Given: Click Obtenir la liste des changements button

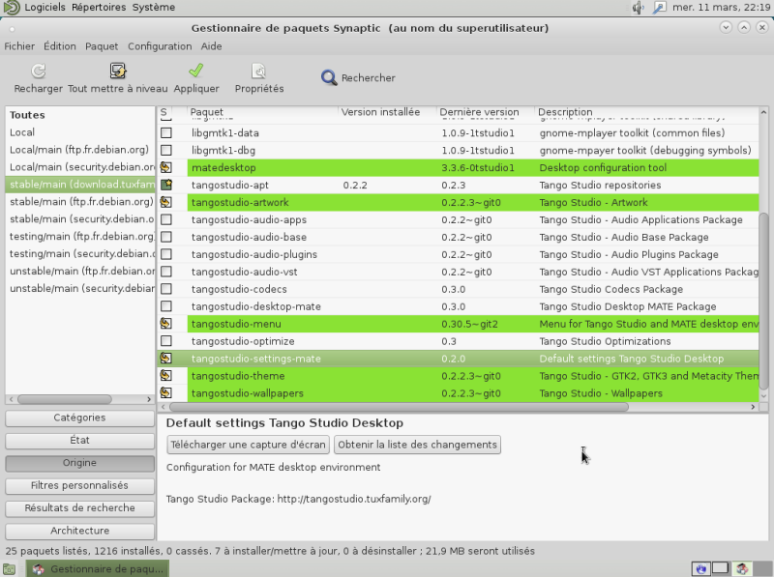Looking at the screenshot, I should (x=417, y=445).
